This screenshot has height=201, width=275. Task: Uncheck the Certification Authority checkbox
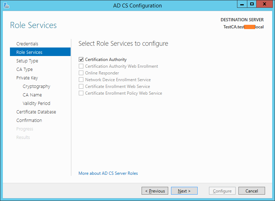pyautogui.click(x=81, y=60)
